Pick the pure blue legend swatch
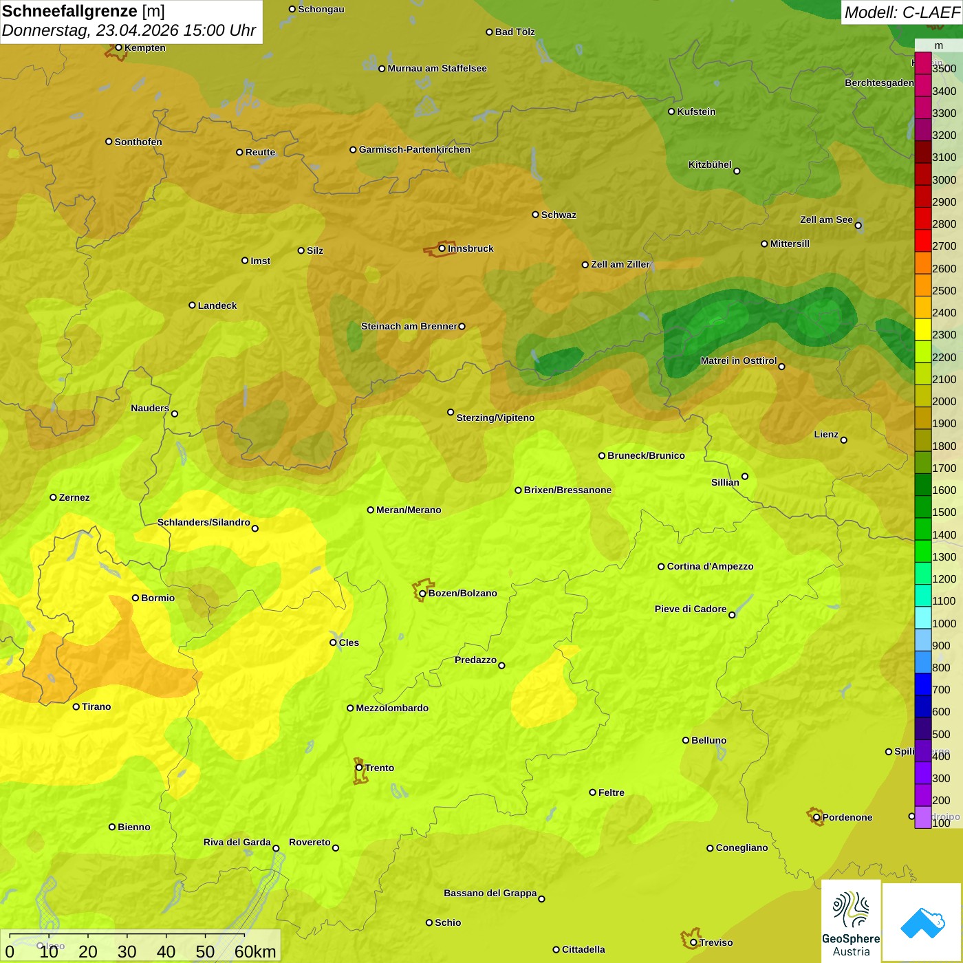Viewport: 963px width, 963px height. pos(922,684)
